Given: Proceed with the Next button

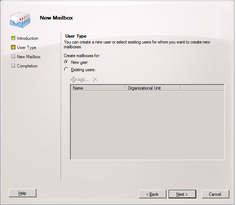Looking at the screenshot, I should click(x=182, y=194).
